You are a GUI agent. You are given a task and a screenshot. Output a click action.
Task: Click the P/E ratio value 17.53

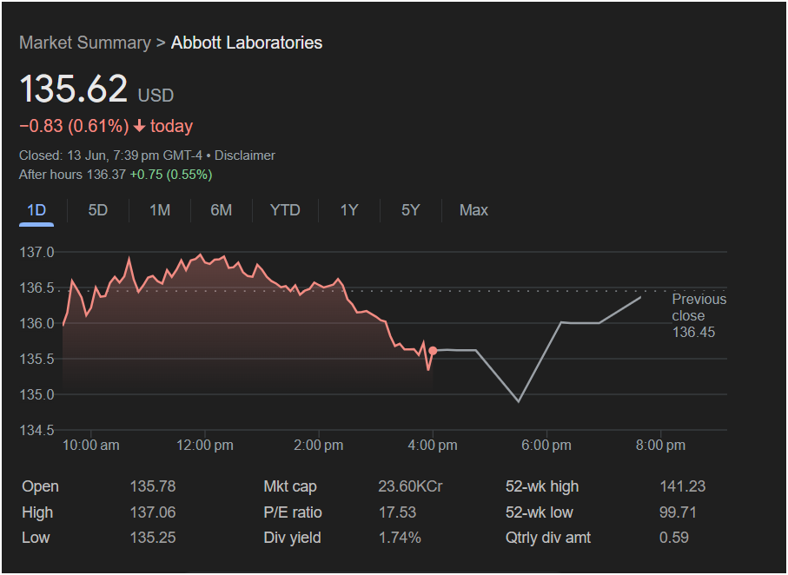397,512
